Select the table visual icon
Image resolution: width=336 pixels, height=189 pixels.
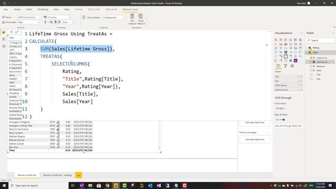[x=286, y=56]
